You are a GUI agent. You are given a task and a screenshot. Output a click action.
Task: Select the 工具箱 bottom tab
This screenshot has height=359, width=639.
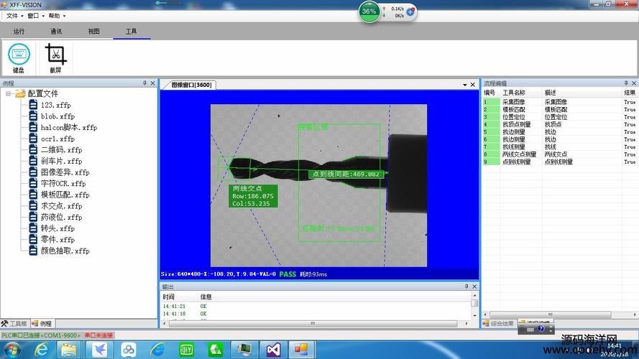14,324
